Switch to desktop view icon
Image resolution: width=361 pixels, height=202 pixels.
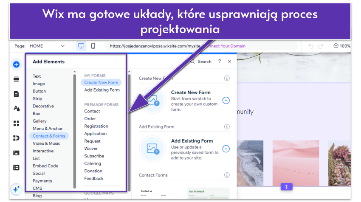tap(81, 46)
